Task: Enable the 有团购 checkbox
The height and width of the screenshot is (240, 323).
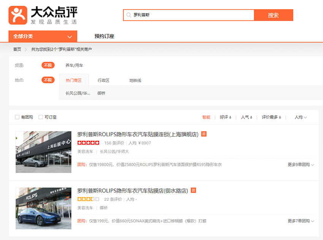Action: click(x=17, y=117)
